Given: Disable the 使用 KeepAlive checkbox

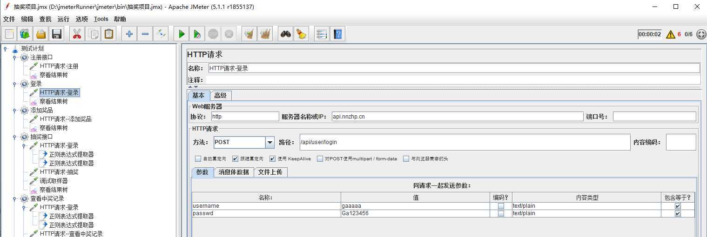Looking at the screenshot, I should (273, 158).
